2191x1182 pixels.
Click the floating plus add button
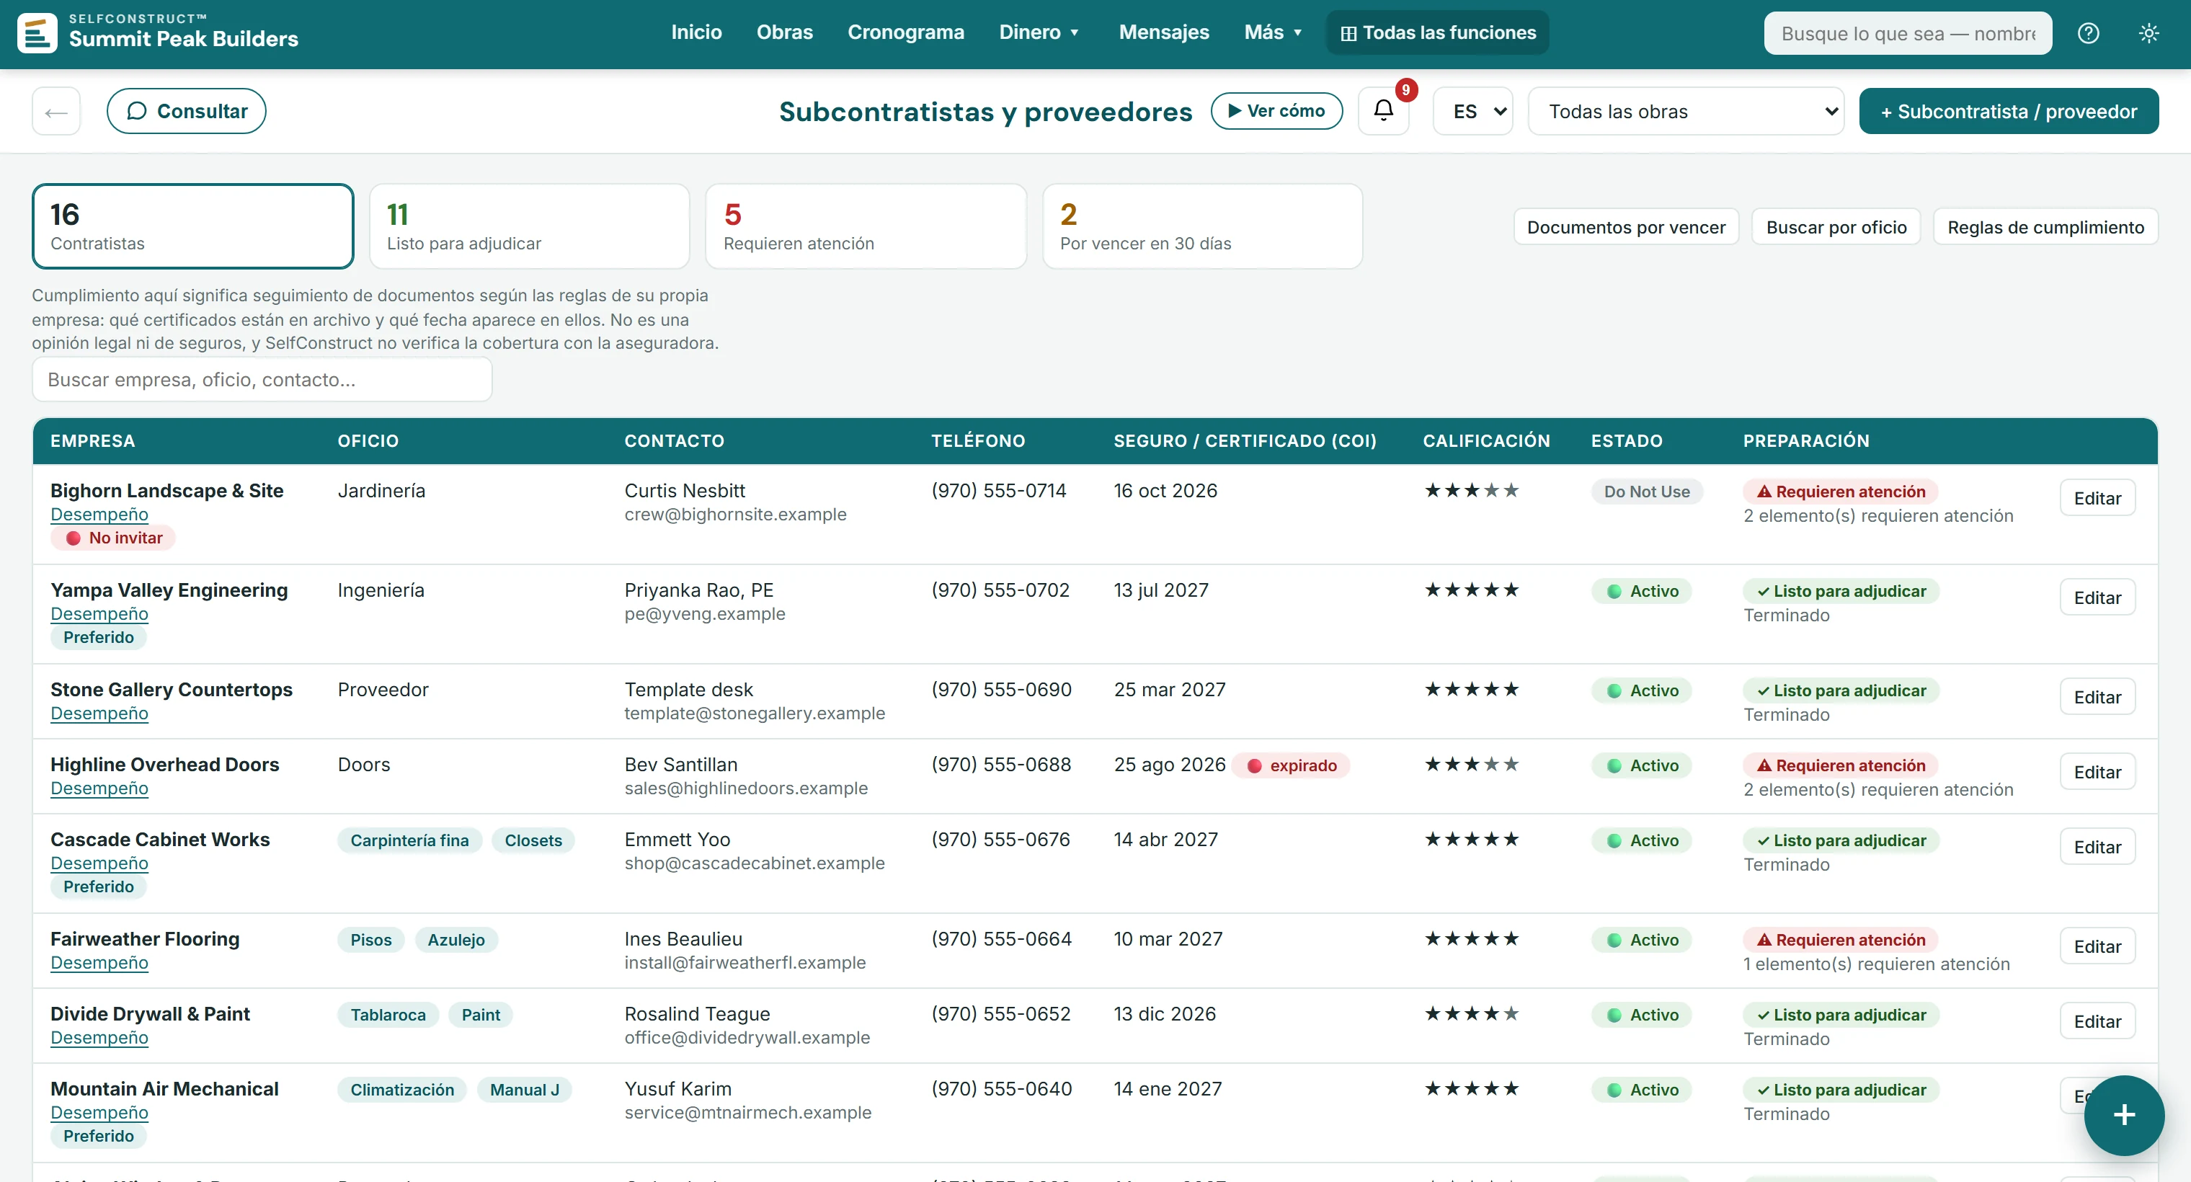(2124, 1115)
